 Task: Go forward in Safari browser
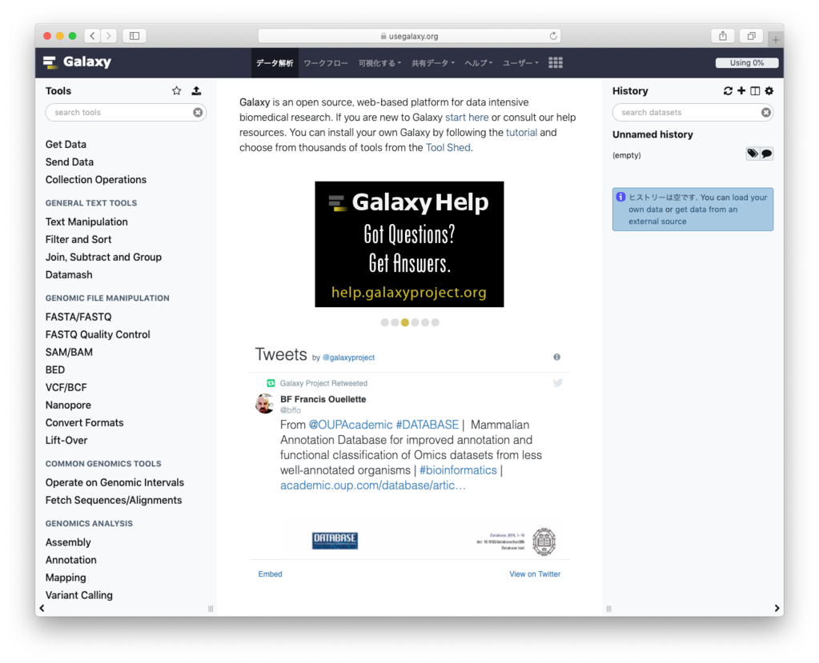(109, 35)
